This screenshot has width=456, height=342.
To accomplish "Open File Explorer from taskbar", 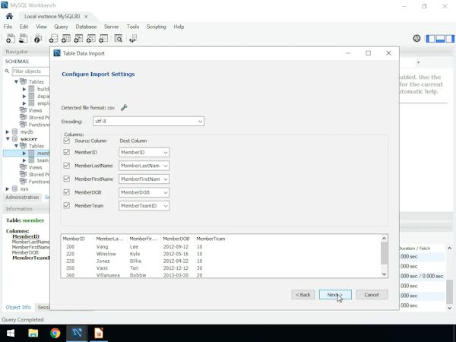I will (x=33, y=333).
